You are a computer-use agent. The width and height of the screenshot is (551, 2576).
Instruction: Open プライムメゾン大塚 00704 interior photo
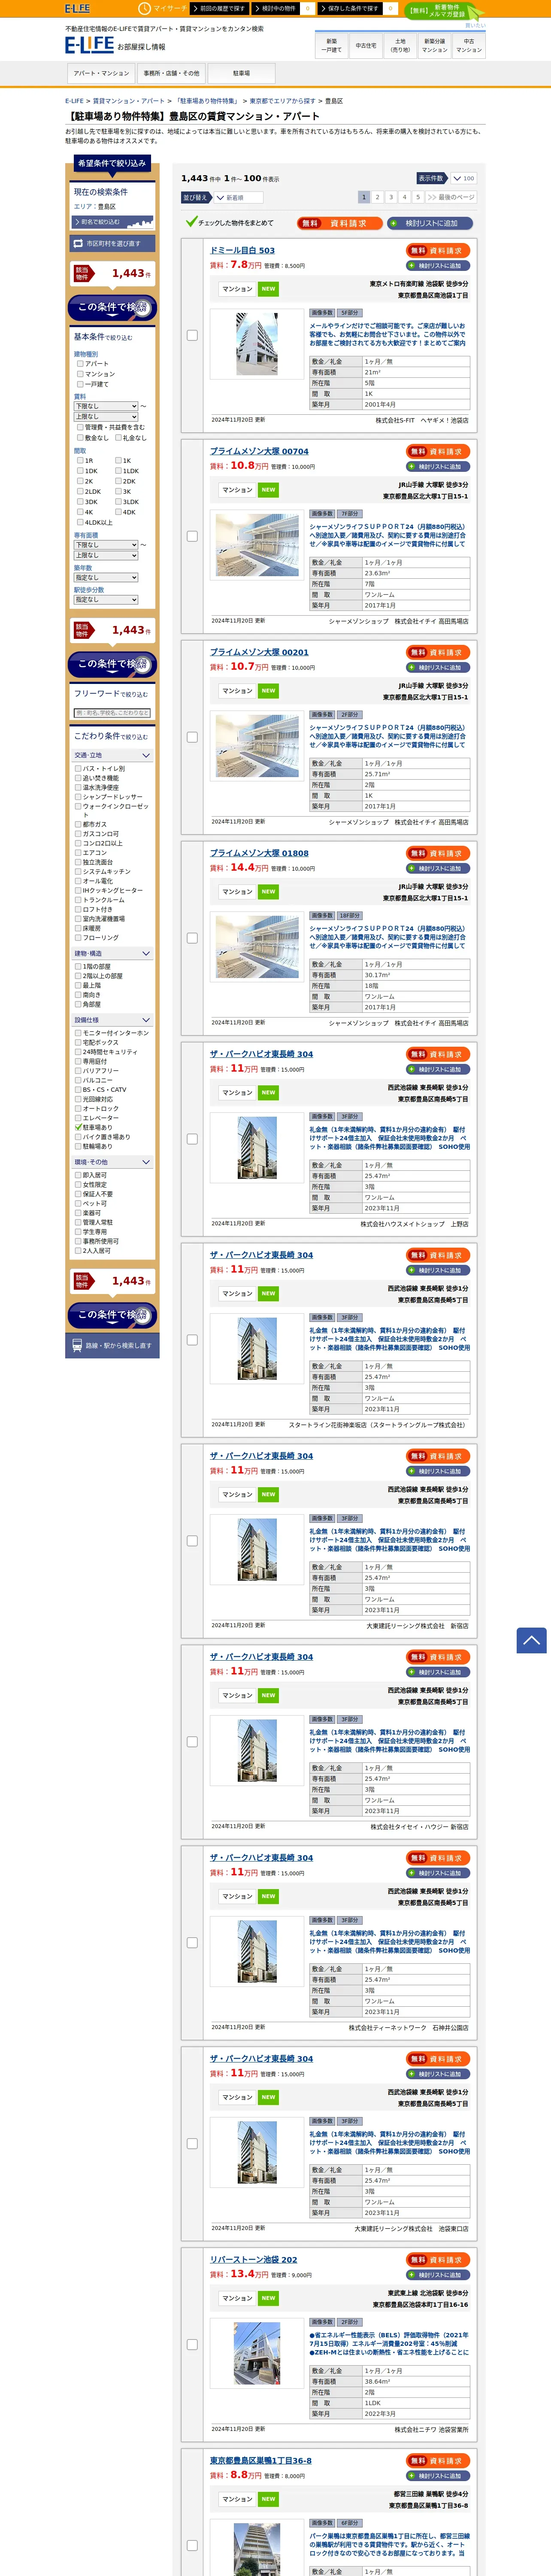(x=257, y=544)
